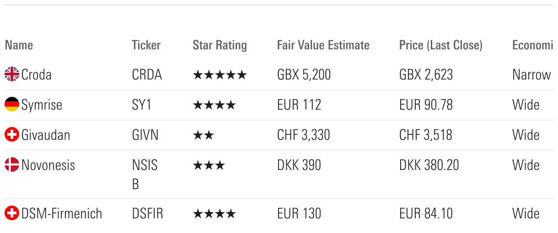Click Croda's five-star rating
This screenshot has width=558, height=233.
[x=220, y=75]
